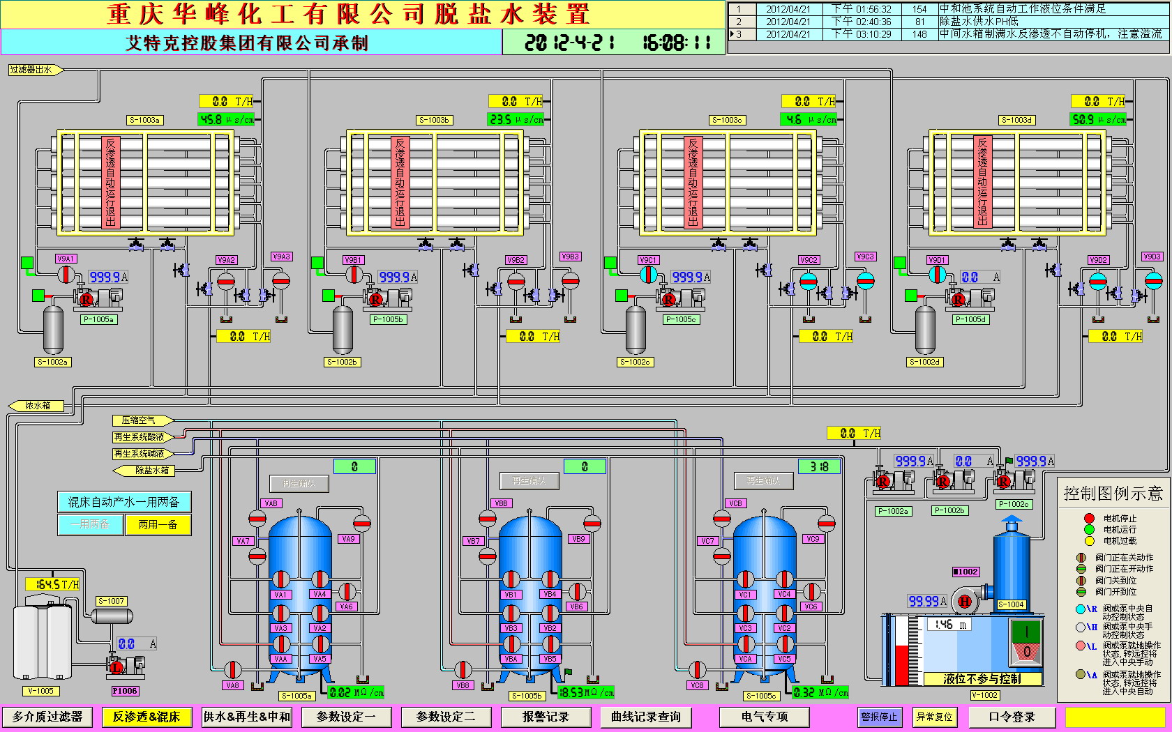
Task: Toggle RO auto-run banner on unit S-1003c
Action: click(x=693, y=182)
